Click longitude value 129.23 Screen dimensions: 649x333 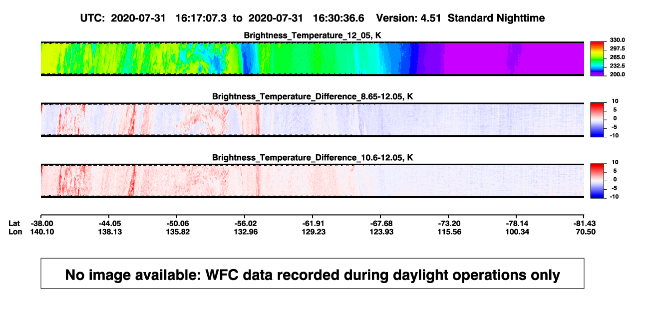tap(314, 232)
